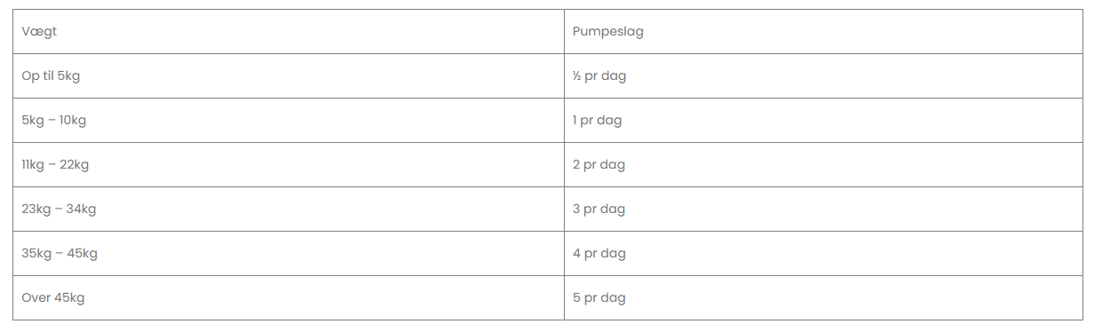Click the '5 pr dag' dosage cell
The image size is (1094, 332).
tap(823, 298)
